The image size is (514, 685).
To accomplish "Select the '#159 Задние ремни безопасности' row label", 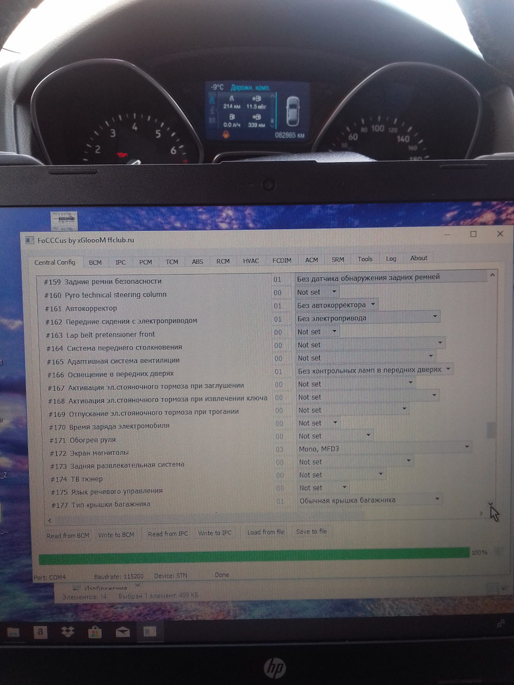I will point(103,281).
